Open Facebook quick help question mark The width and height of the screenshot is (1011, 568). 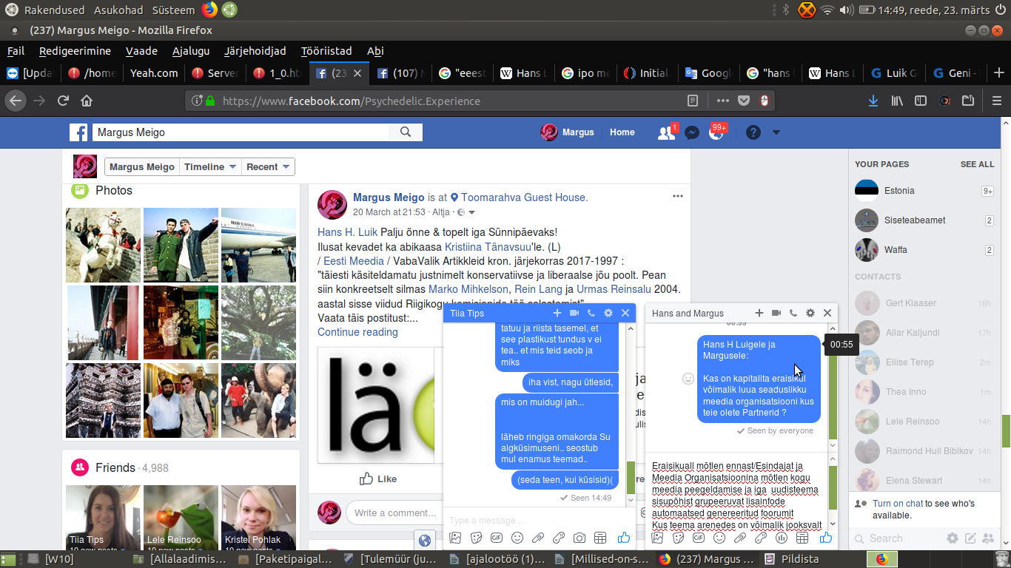click(x=753, y=132)
